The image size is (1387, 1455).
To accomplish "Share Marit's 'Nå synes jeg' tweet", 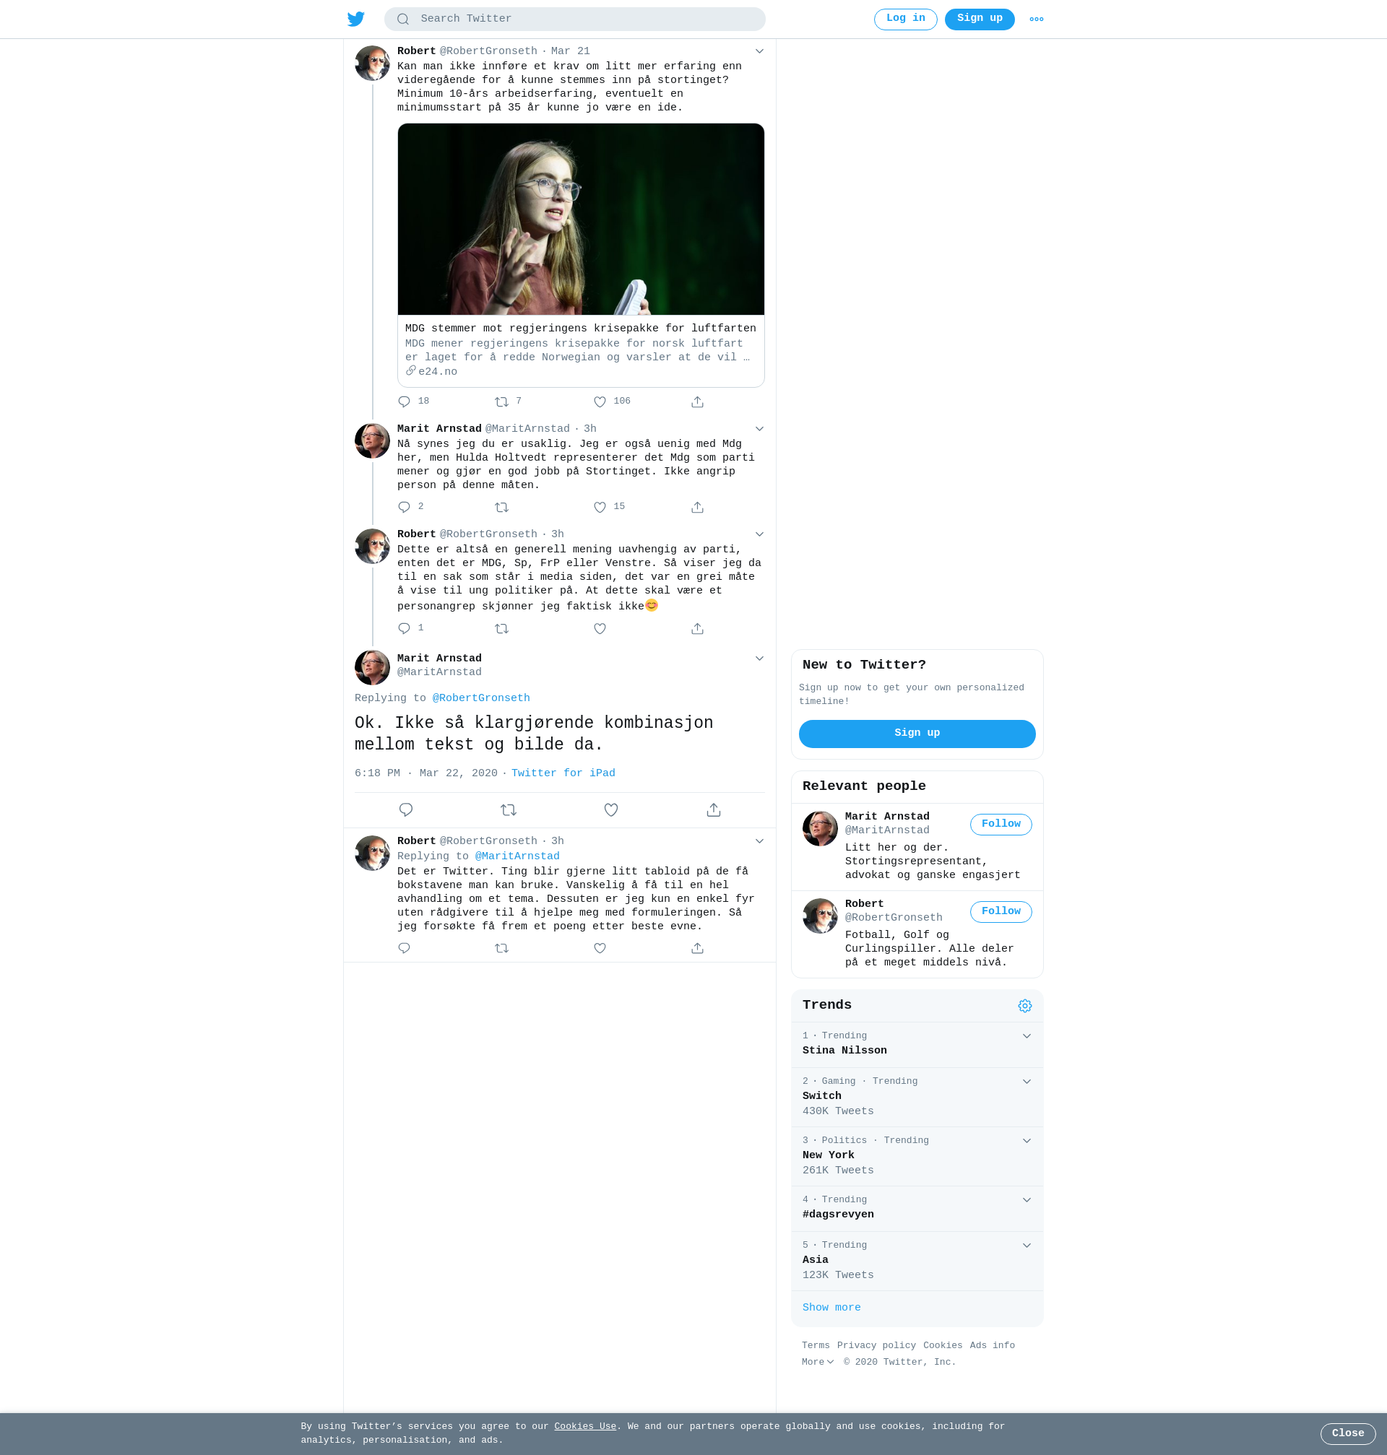I will (x=697, y=508).
